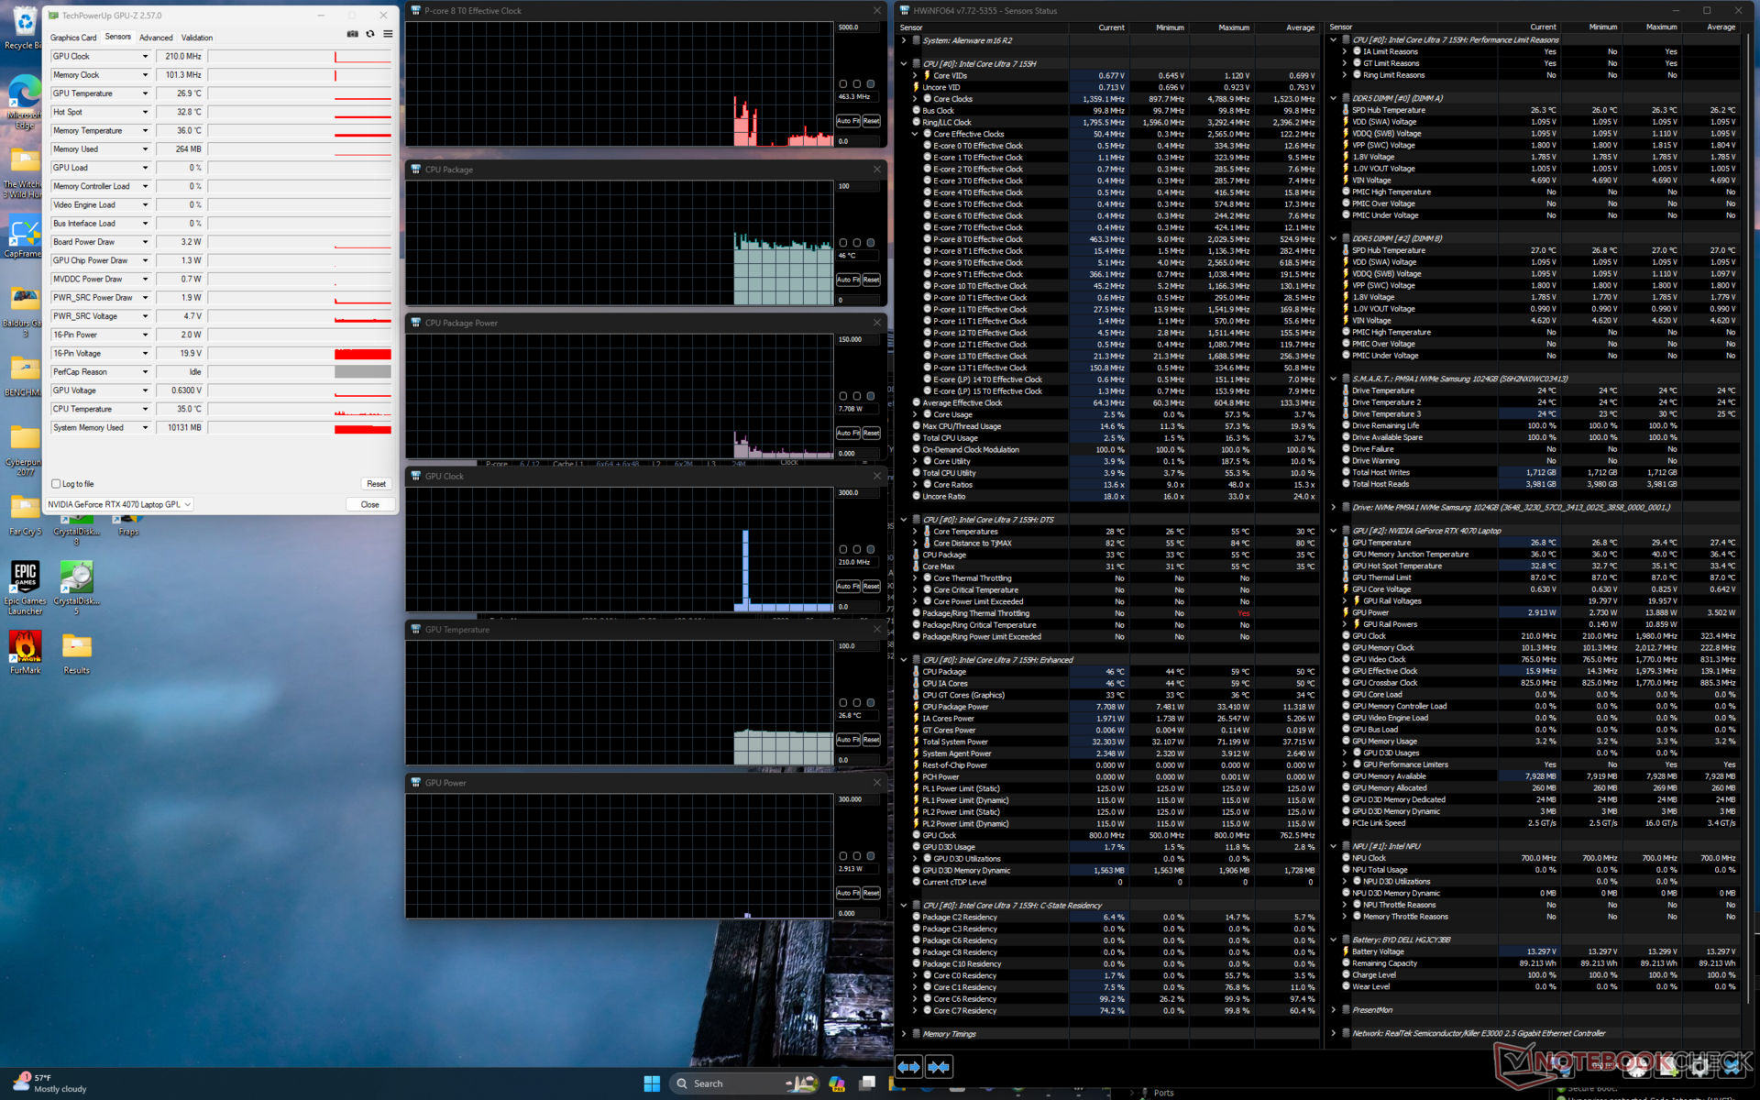Click Reset in CPU Package graph

coord(871,280)
